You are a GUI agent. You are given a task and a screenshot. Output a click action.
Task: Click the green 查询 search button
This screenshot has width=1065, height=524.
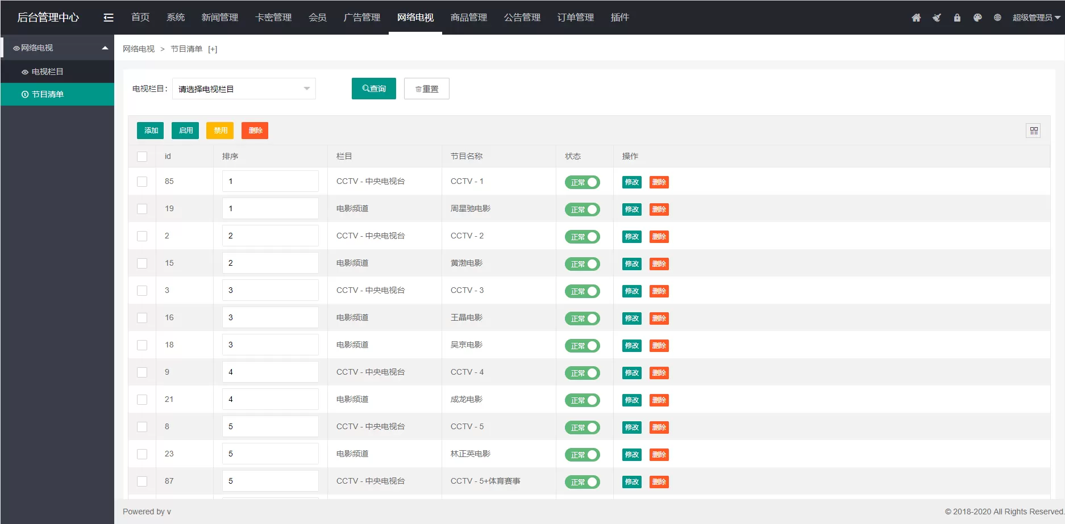coord(373,89)
